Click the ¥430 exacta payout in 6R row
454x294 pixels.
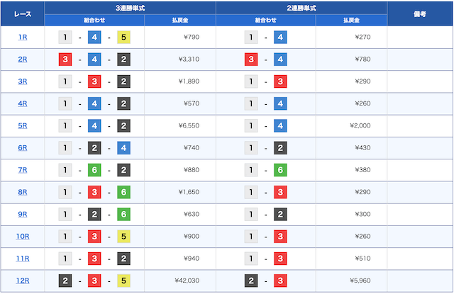(x=362, y=148)
